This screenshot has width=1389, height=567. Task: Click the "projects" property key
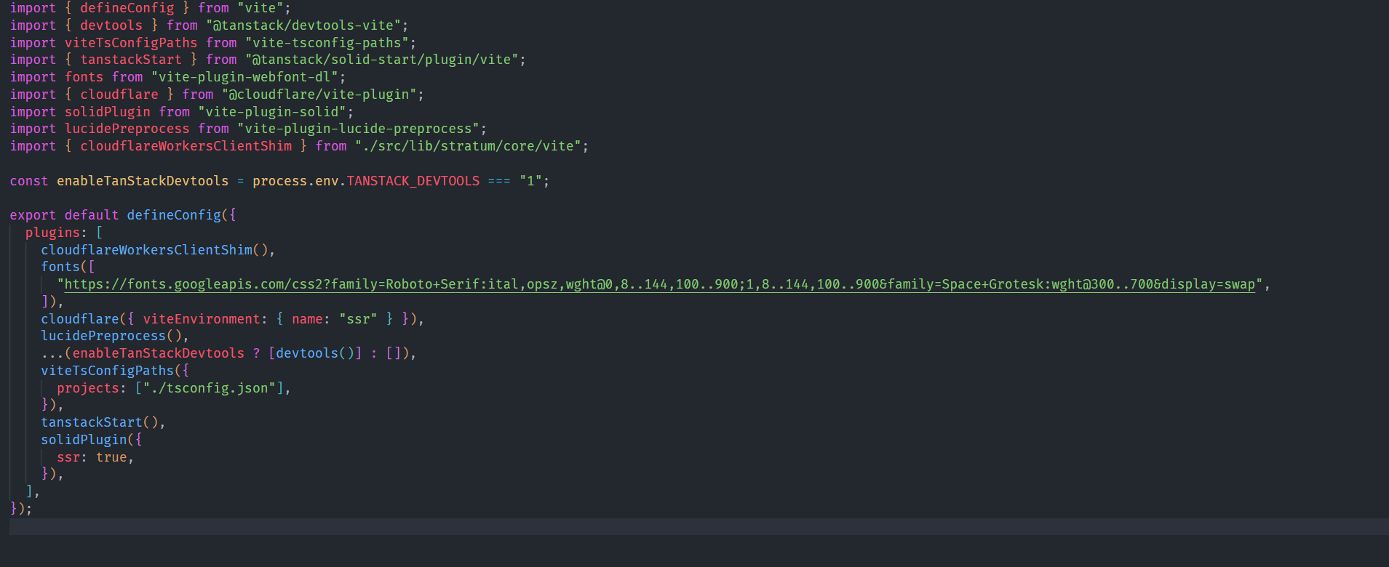[x=88, y=388]
